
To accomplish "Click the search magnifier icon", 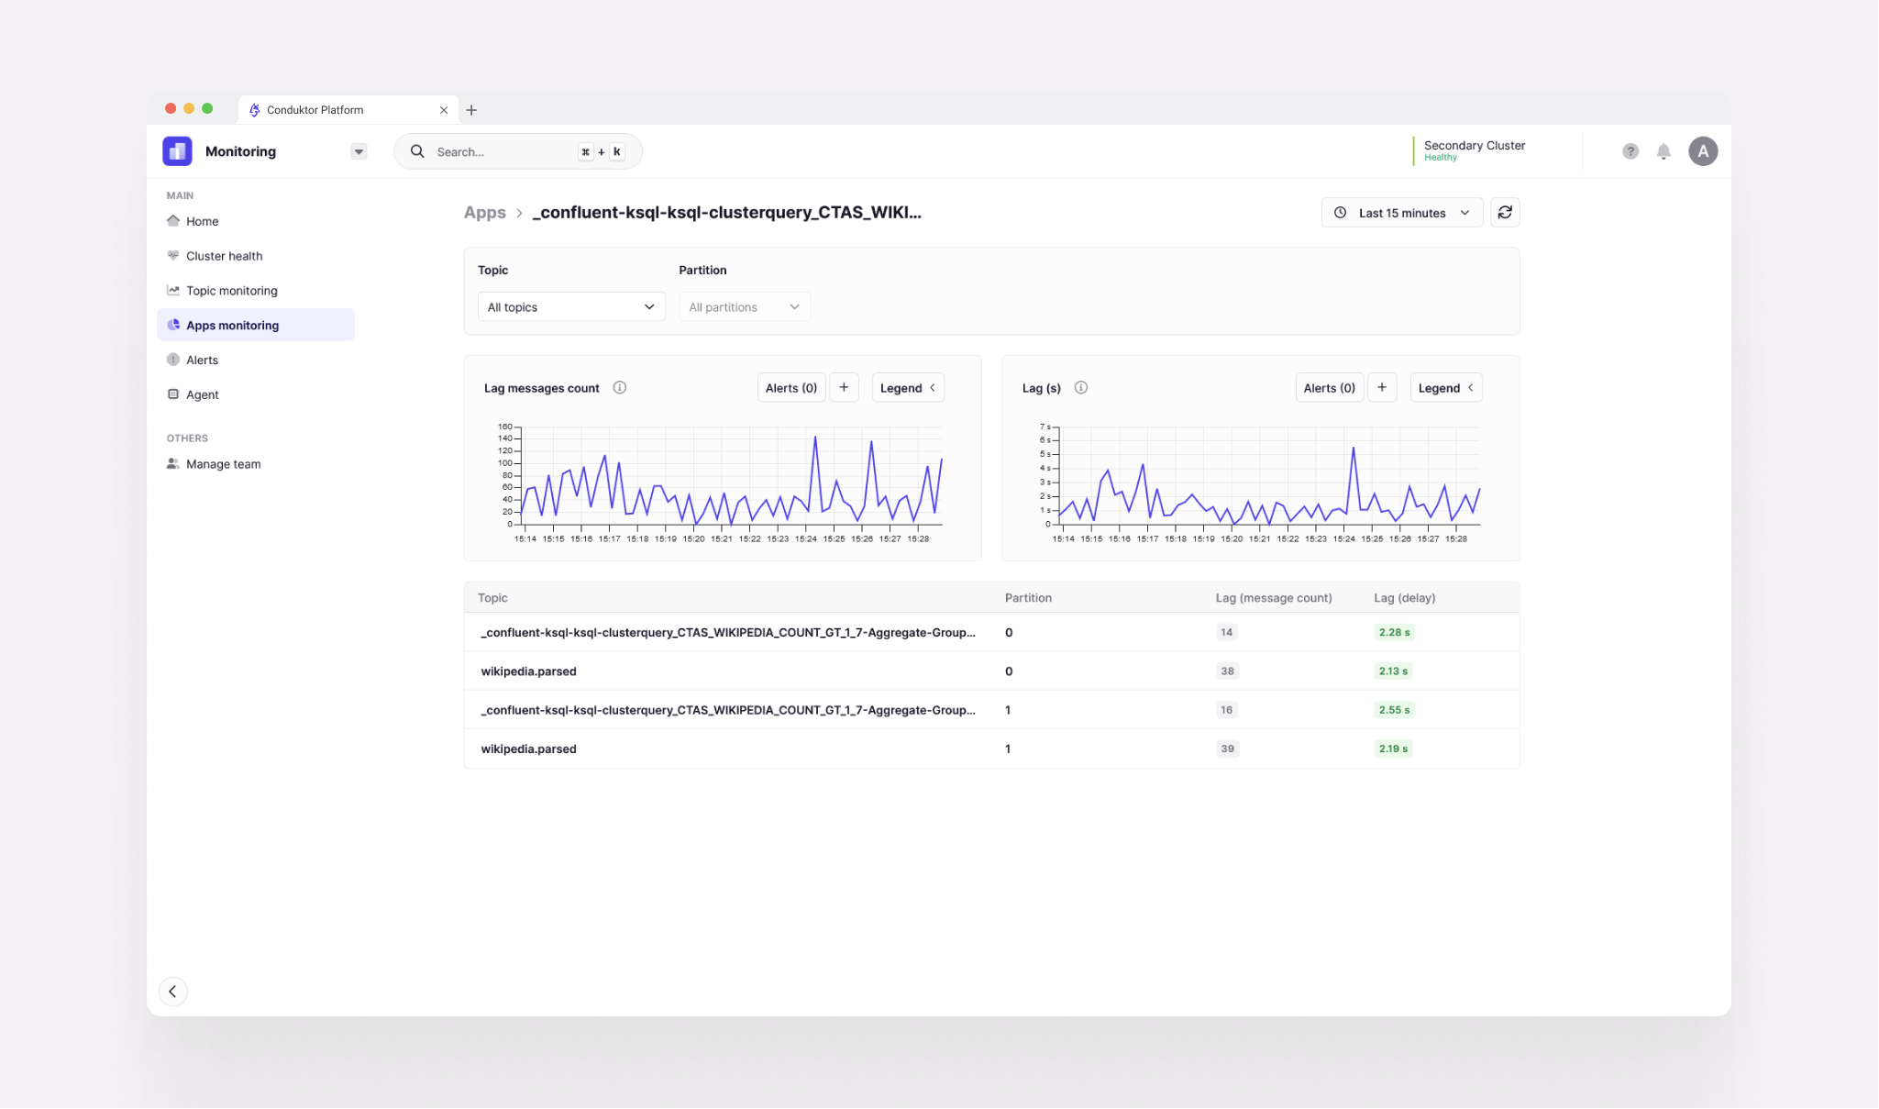I will tap(417, 151).
